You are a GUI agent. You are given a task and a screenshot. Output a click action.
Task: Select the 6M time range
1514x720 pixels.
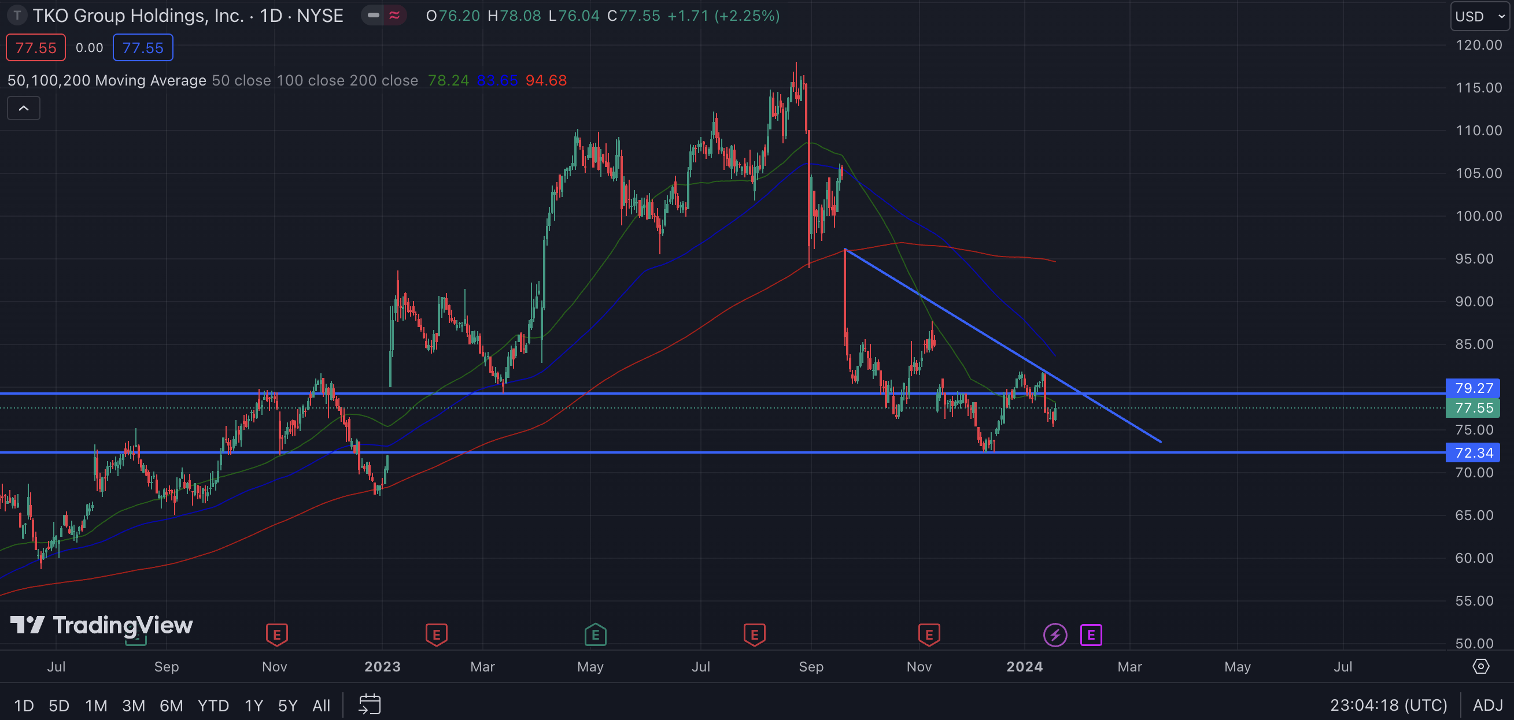click(x=171, y=706)
